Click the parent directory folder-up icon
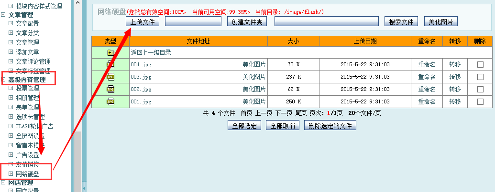The image size is (495, 192). pyautogui.click(x=110, y=53)
